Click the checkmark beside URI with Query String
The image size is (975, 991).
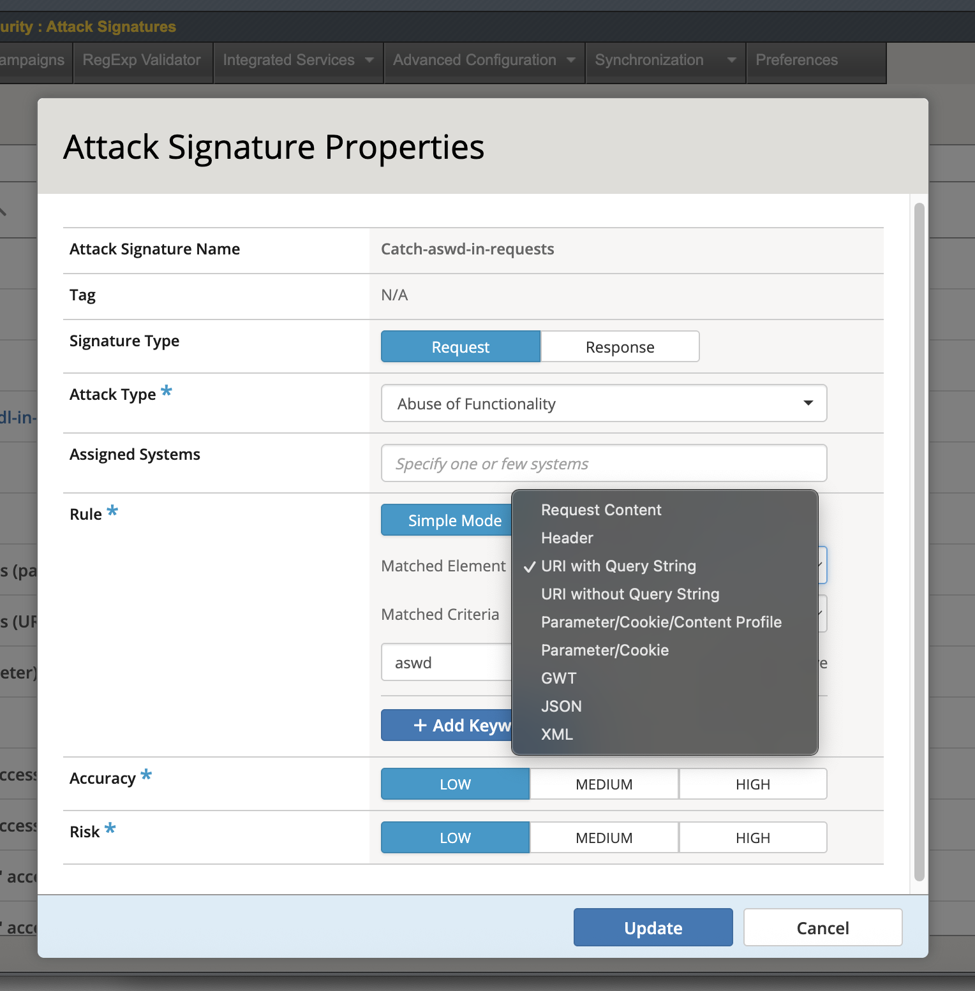529,567
